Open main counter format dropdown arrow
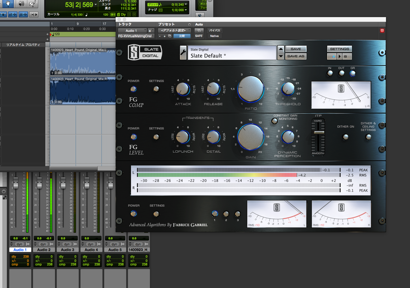This screenshot has width=410, height=288. (x=96, y=5)
